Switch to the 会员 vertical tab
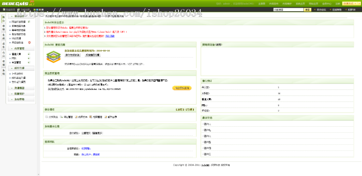 pyautogui.click(x=4, y=54)
